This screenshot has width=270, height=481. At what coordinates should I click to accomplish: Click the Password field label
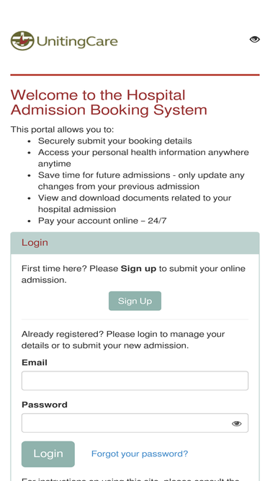pyautogui.click(x=45, y=405)
